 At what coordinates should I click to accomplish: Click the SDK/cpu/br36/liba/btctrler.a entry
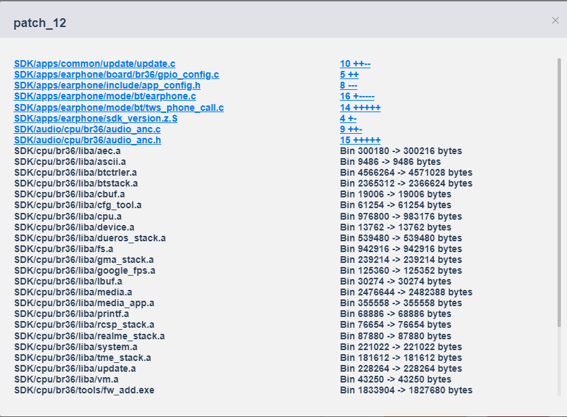coord(76,172)
